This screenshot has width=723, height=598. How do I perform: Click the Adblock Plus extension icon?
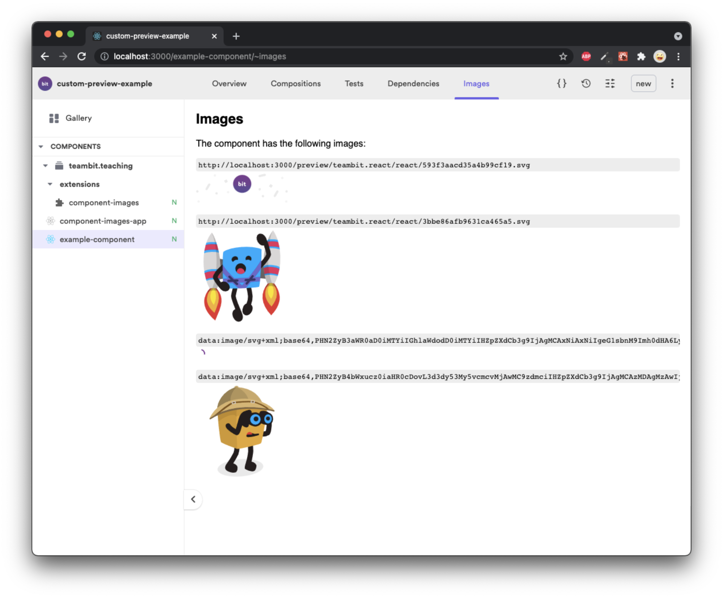(586, 56)
